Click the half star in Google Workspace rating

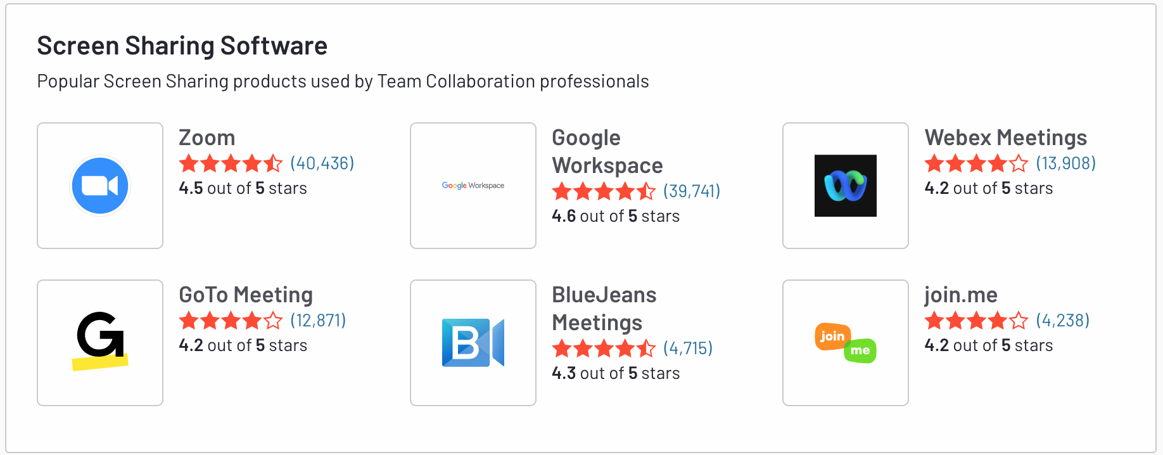(647, 191)
